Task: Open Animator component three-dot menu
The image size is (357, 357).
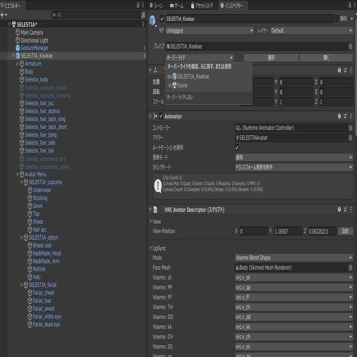Action: 351,117
